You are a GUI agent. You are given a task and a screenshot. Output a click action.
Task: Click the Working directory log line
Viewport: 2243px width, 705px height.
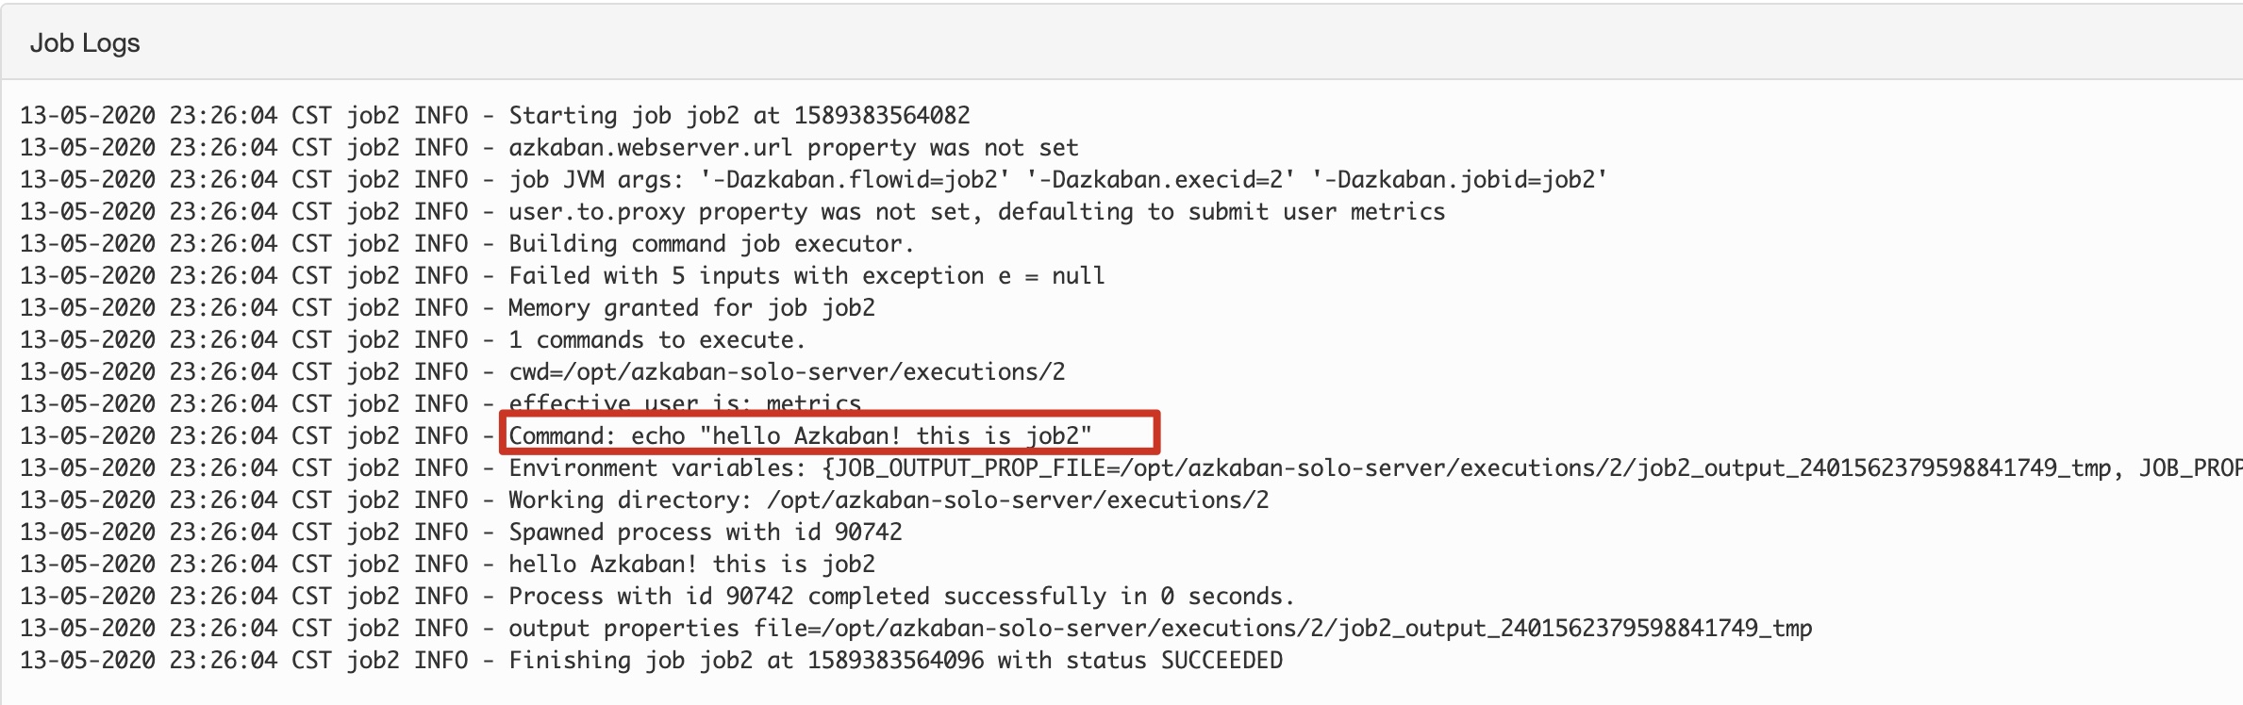click(644, 500)
